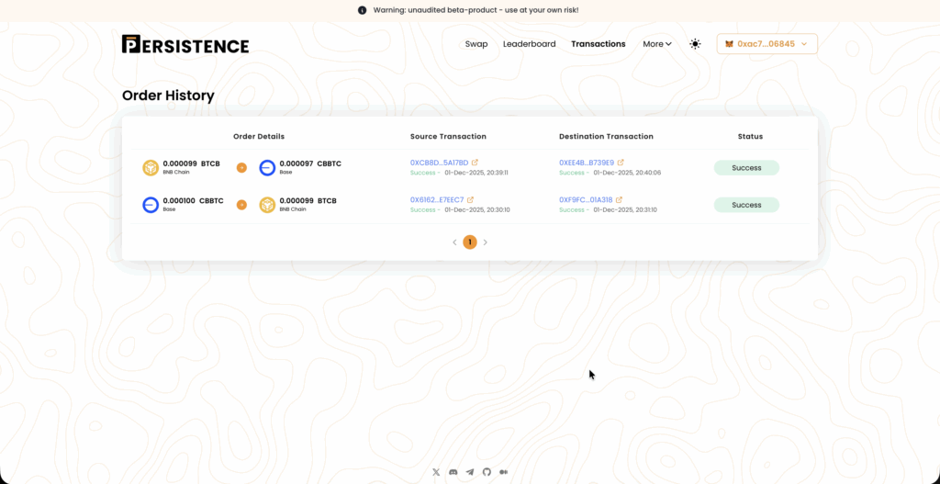Click the Telegram footer icon
The image size is (940, 484).
click(x=470, y=472)
